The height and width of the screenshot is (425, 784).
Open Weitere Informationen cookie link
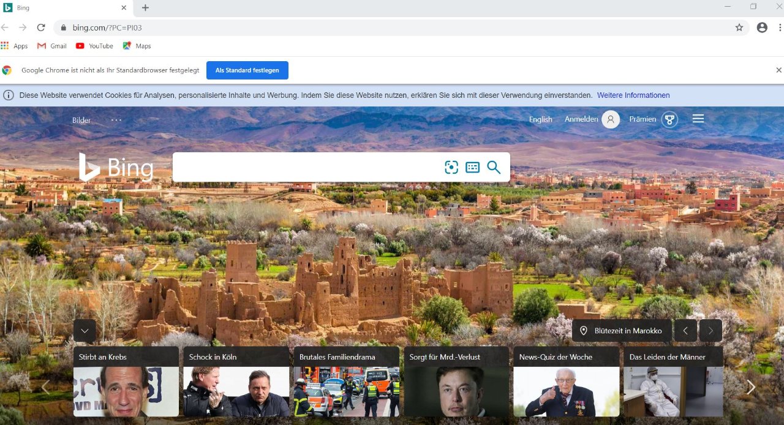(633, 95)
